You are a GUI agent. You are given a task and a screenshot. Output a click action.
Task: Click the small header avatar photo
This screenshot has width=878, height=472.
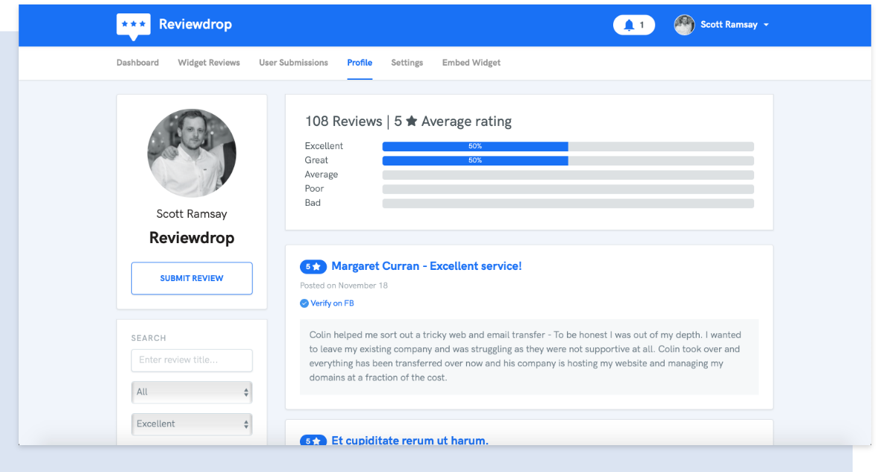tap(684, 25)
